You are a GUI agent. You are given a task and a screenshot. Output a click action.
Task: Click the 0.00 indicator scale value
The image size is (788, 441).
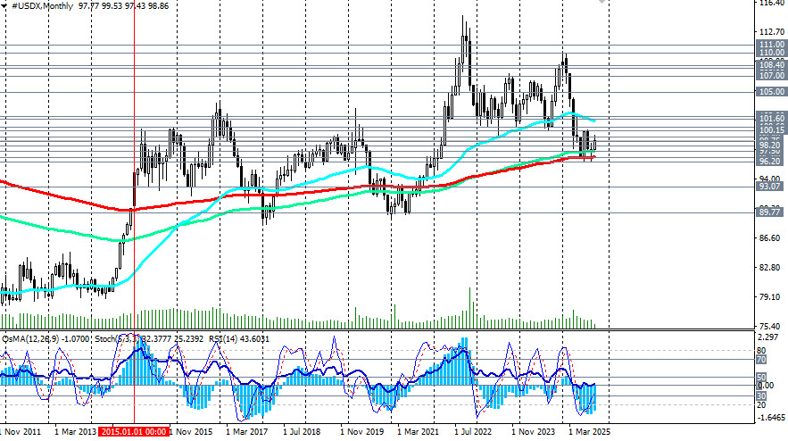click(x=766, y=386)
